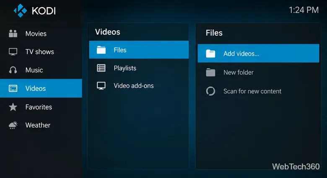Open the Favorites menu label
This screenshot has width=327, height=178.
click(x=39, y=107)
